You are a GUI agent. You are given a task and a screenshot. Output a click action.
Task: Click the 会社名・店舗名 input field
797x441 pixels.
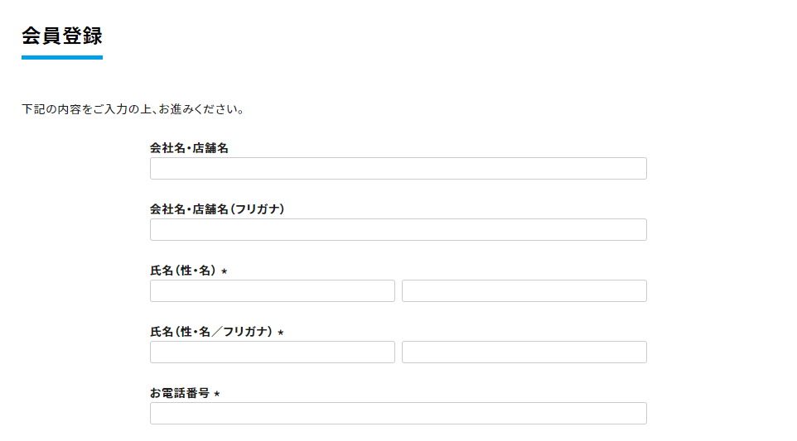pyautogui.click(x=398, y=169)
